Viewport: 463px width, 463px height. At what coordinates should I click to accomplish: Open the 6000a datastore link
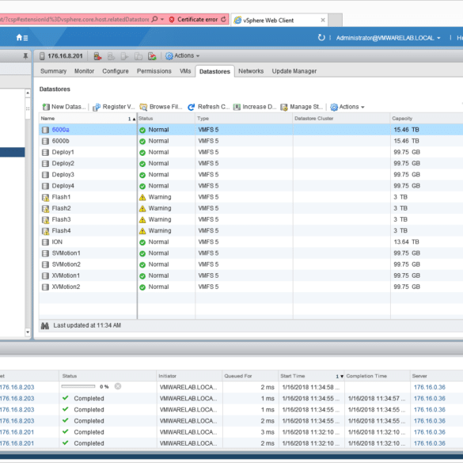coord(60,130)
